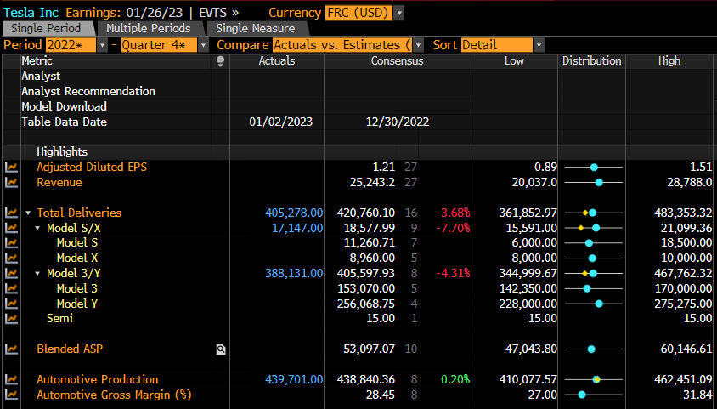
Task: Click the Total Deliveries actual 405,278.00
Action: 294,213
